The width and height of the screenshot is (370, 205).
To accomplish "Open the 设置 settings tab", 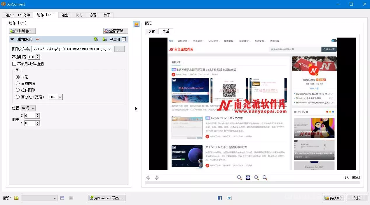I will click(93, 15).
